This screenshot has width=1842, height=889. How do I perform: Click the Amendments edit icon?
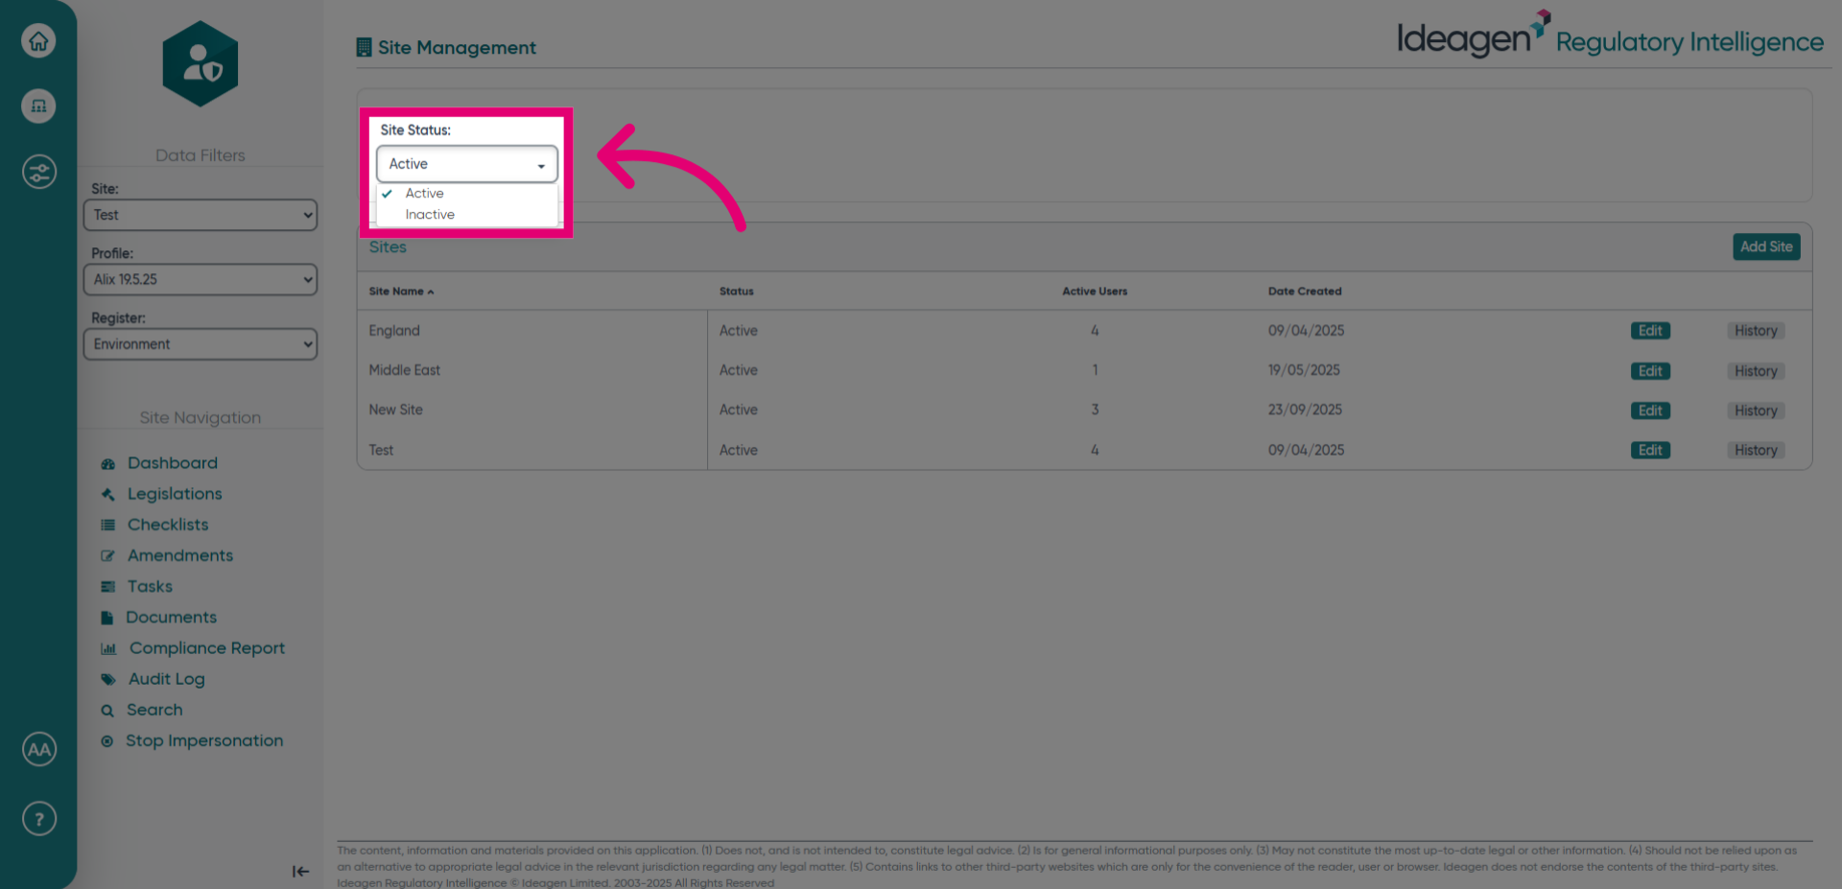[108, 556]
